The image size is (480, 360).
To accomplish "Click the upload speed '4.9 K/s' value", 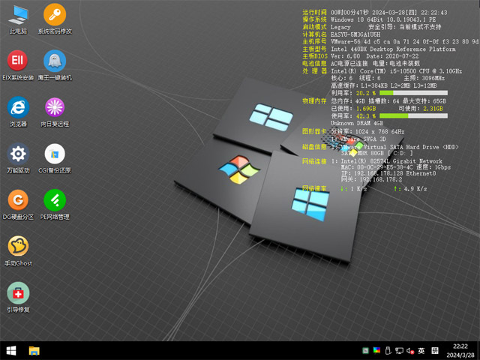I will point(415,188).
